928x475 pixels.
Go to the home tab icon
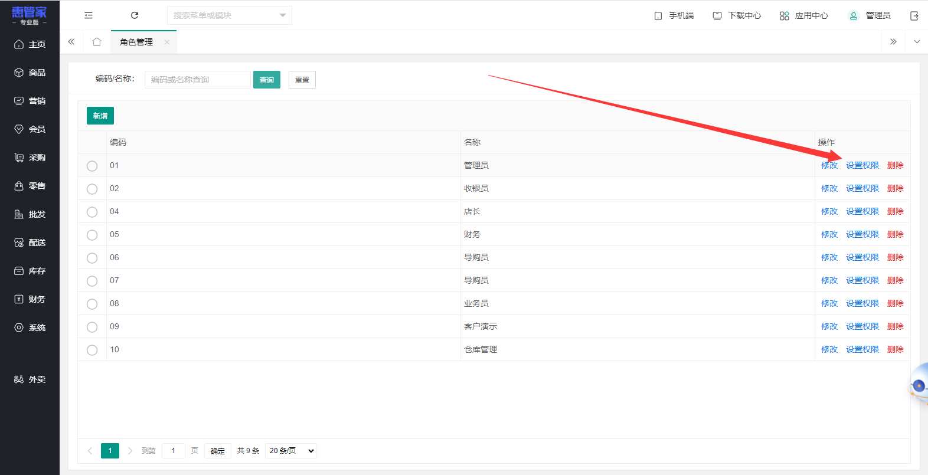pyautogui.click(x=97, y=42)
